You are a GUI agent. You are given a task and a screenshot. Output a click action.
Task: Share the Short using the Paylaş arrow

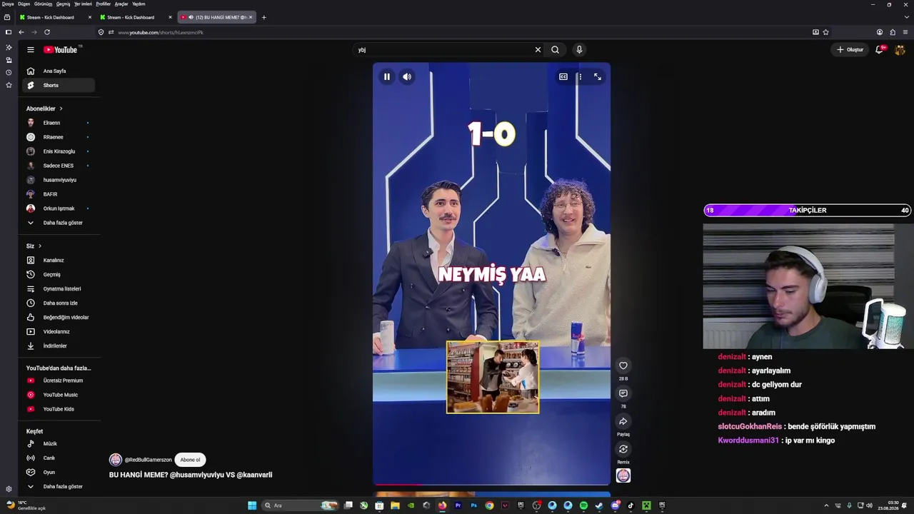pos(623,421)
